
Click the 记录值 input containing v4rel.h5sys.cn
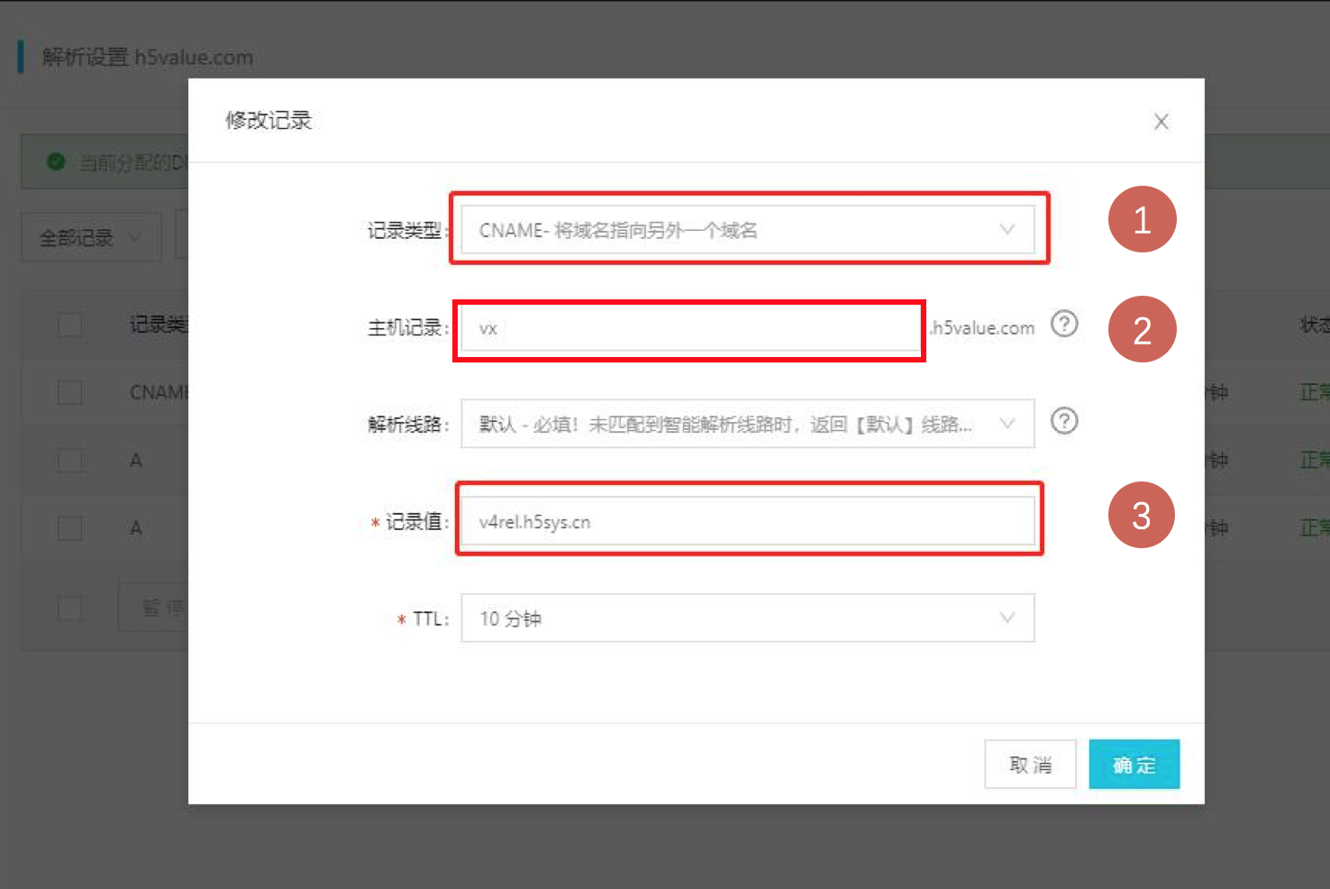(748, 521)
